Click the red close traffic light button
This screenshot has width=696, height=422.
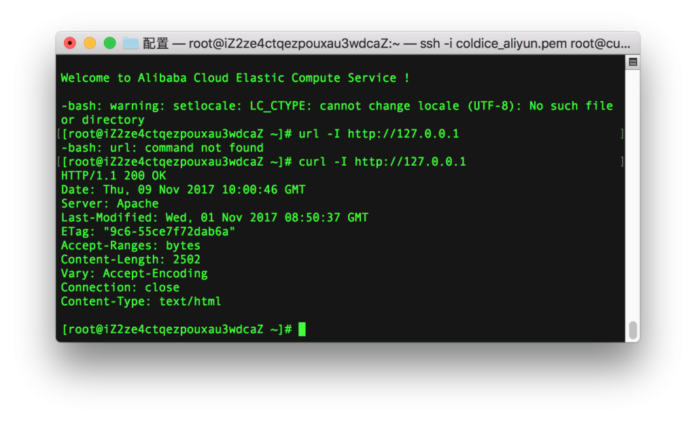tap(71, 42)
